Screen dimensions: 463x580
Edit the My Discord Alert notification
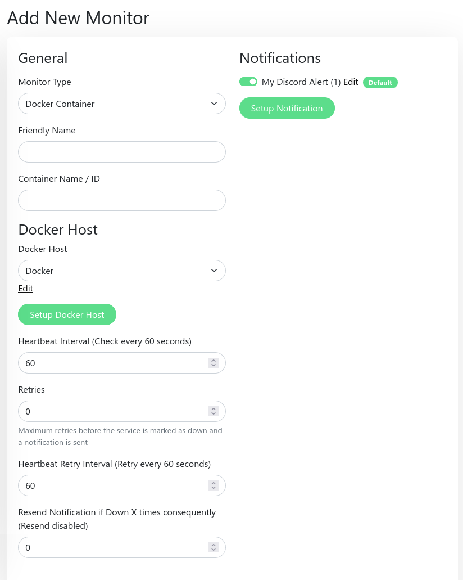pos(351,82)
